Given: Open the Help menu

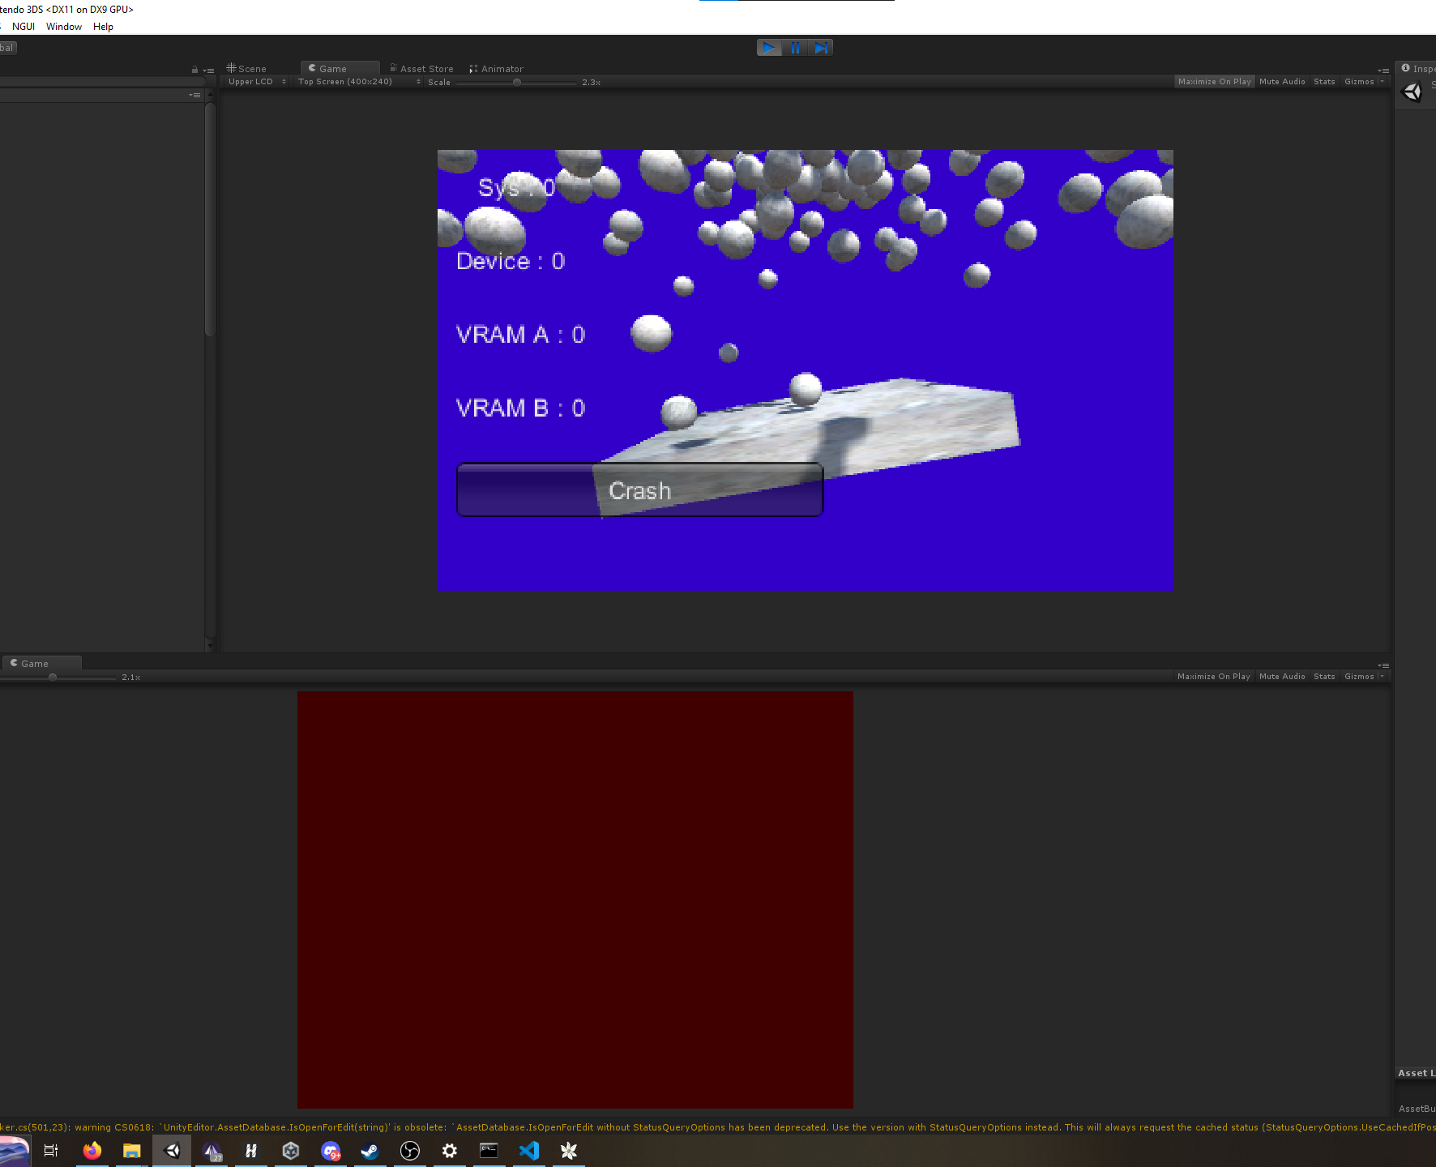Looking at the screenshot, I should 103,27.
